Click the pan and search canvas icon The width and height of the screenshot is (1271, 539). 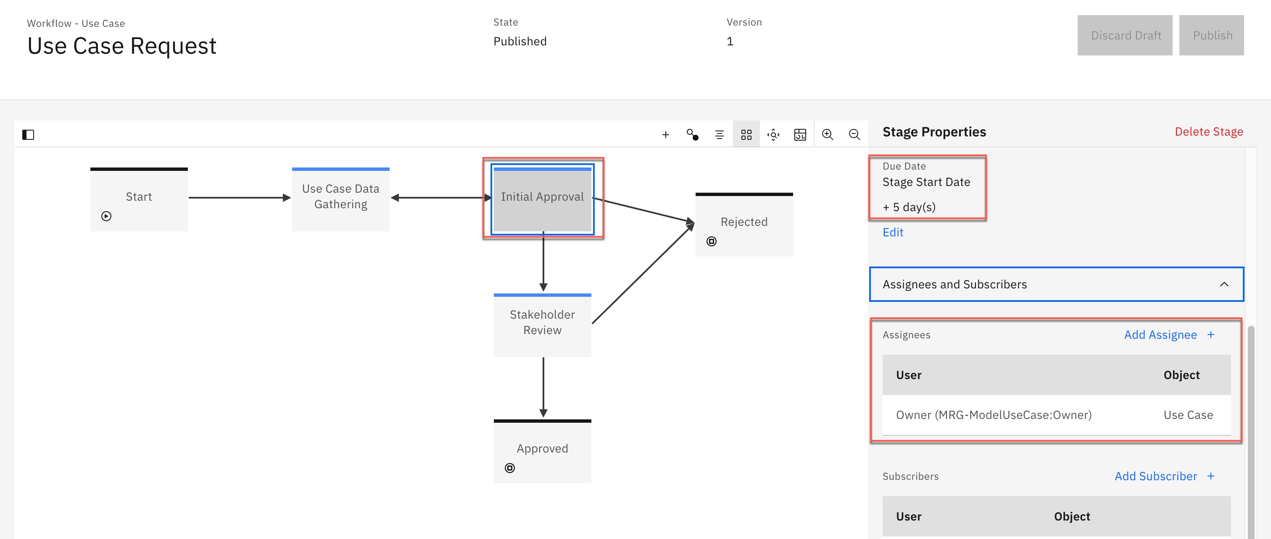(x=773, y=134)
